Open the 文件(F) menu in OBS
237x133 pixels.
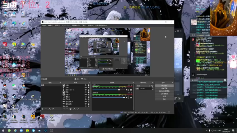[44, 25]
